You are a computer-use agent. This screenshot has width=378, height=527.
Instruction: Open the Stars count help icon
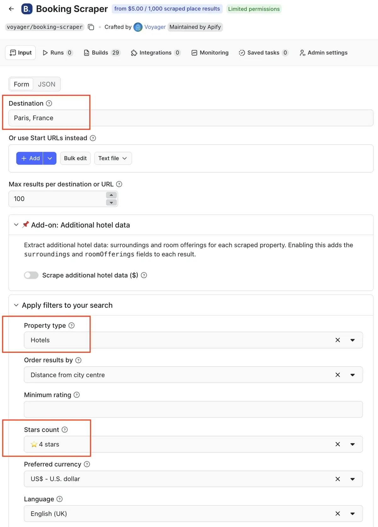click(x=65, y=430)
